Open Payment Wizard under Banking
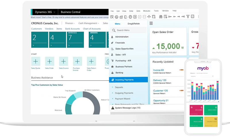230x137 pixels. click(122, 99)
